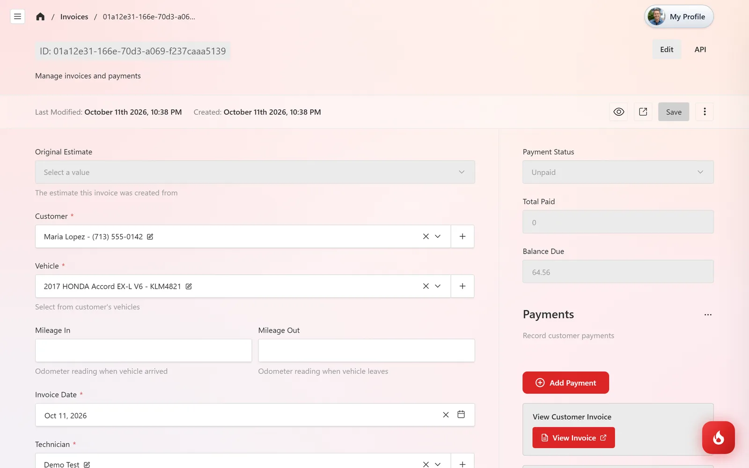Open the vertical three-dot actions menu

pos(705,112)
